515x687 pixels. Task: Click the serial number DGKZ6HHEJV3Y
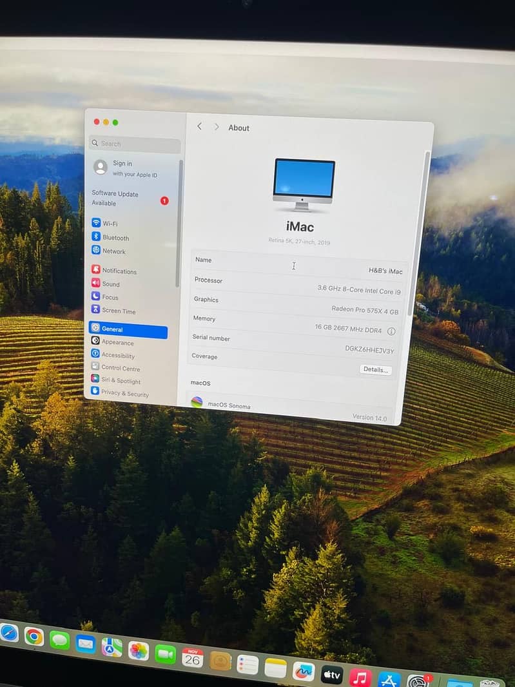pos(369,350)
